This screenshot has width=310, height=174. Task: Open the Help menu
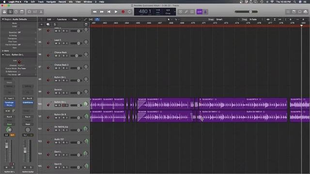[102, 2]
